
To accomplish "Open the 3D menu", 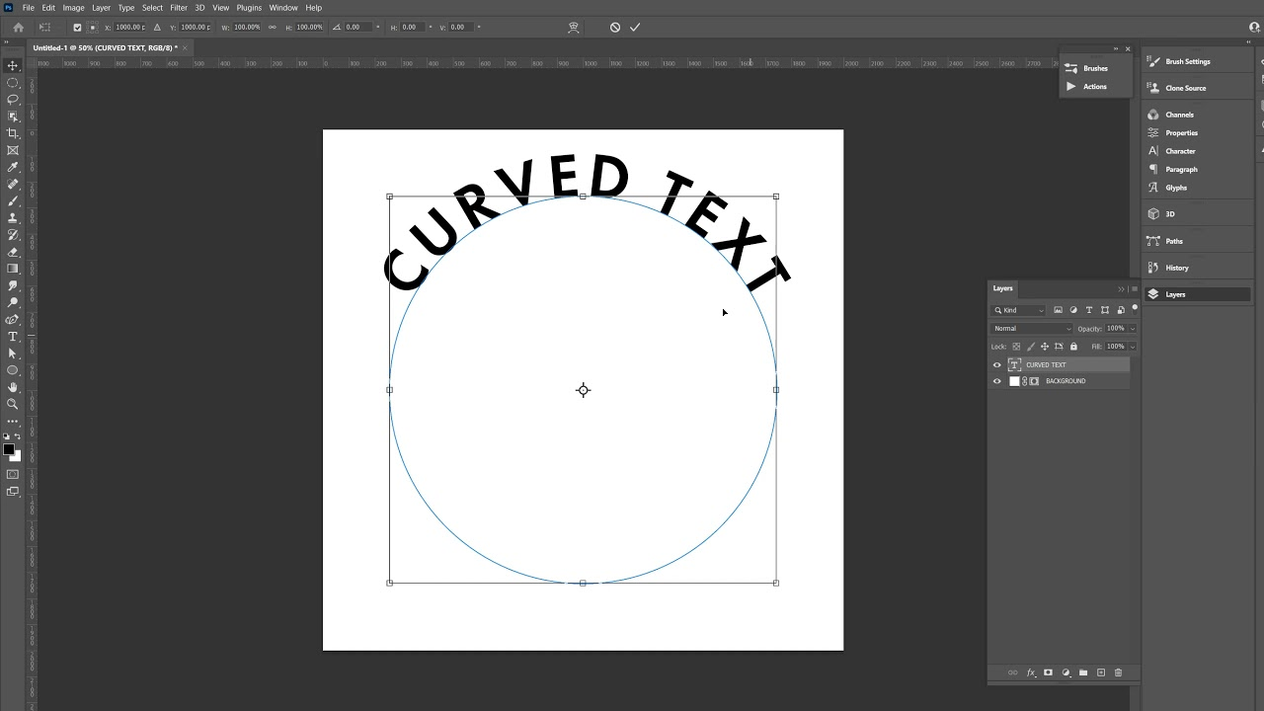I will coord(199,8).
